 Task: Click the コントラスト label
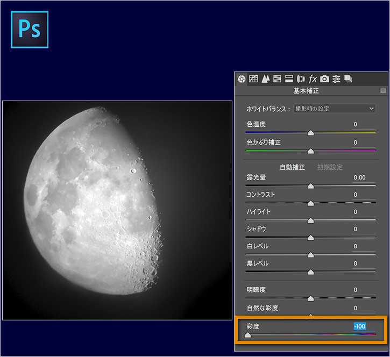click(x=261, y=195)
